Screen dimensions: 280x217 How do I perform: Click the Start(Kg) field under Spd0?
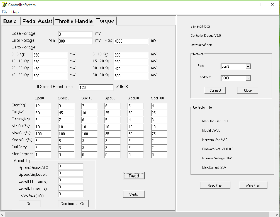(x=43, y=106)
